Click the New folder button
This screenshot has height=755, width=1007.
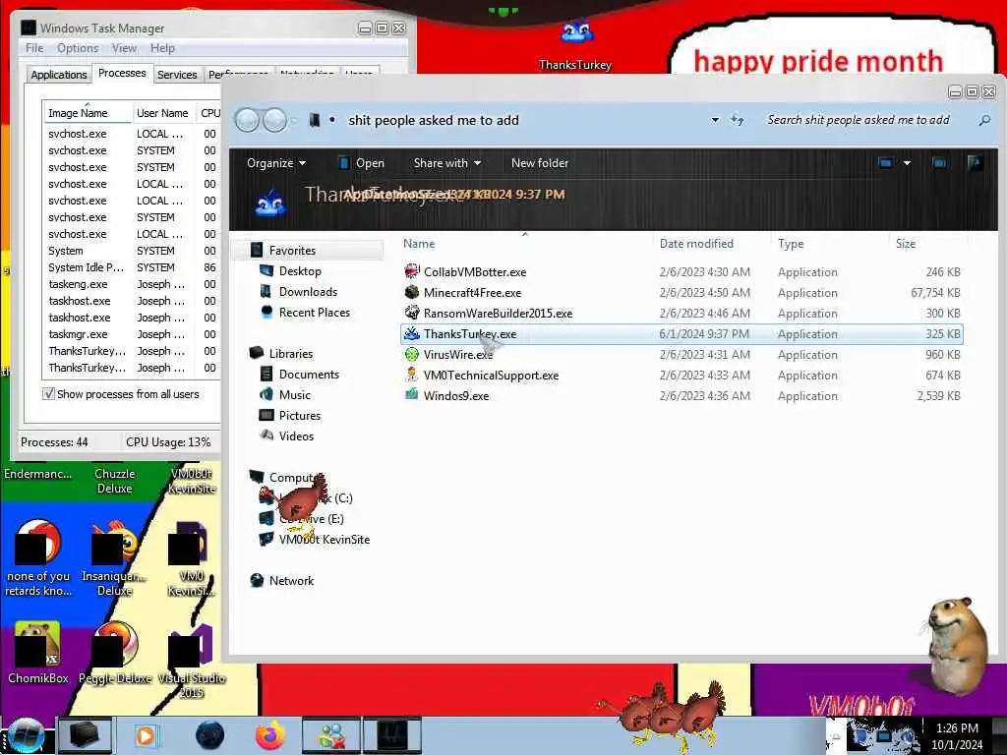540,163
